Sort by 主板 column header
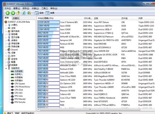The width and height of the screenshot is (155, 114). [x=106, y=18]
